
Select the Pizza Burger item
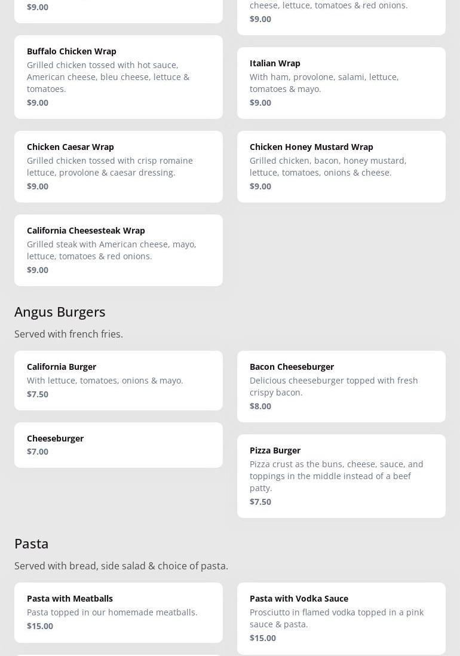click(341, 476)
